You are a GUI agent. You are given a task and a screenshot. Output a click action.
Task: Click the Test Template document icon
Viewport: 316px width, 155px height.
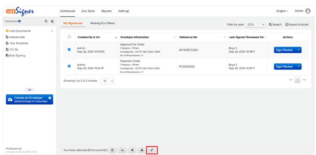7,43
